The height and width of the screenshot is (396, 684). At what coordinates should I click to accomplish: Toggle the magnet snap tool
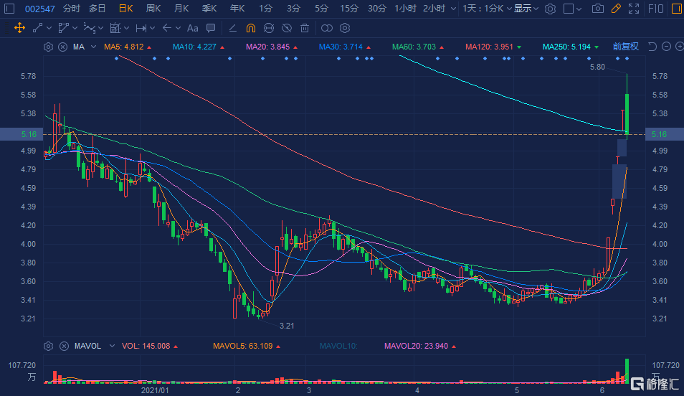click(251, 29)
